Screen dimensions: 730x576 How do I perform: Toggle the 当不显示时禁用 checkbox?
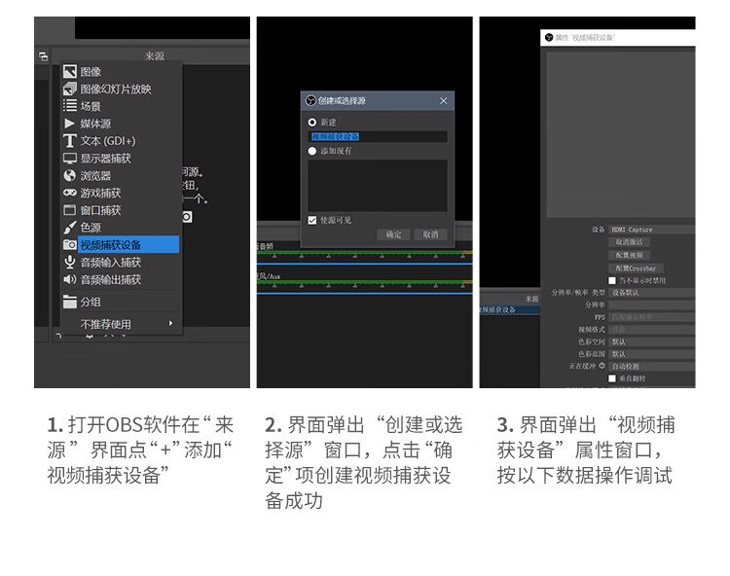click(x=612, y=280)
